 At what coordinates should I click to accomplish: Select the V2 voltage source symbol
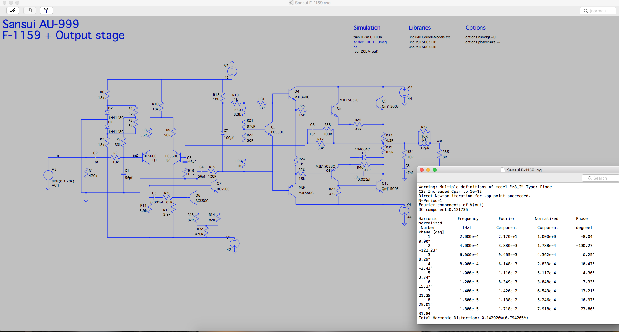pos(232,71)
